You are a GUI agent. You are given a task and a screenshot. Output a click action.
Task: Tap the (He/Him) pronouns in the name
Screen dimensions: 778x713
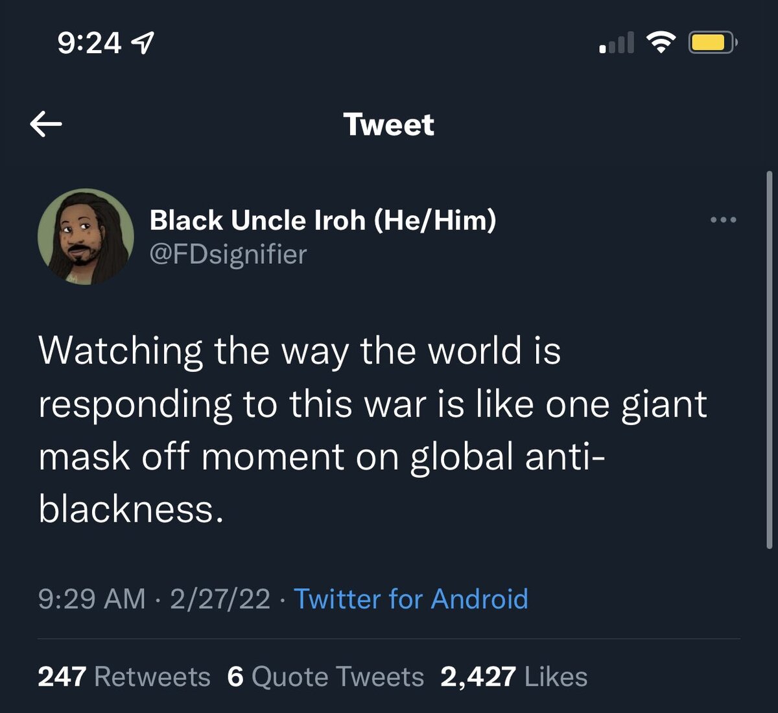coord(434,220)
